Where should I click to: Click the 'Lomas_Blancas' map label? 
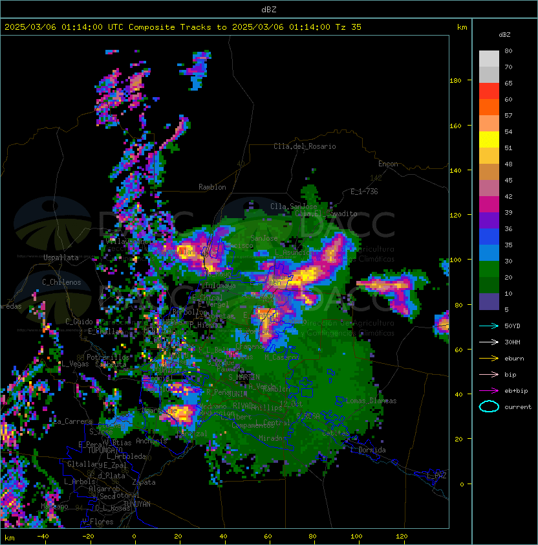pyautogui.click(x=371, y=401)
